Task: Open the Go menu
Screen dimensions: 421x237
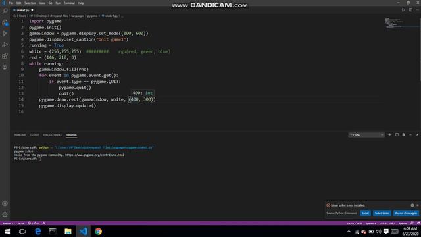Action: (x=51, y=3)
